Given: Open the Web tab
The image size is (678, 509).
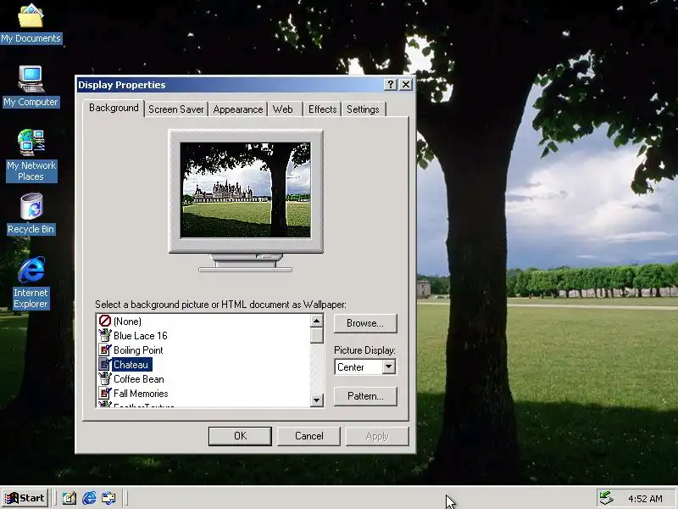Looking at the screenshot, I should (x=283, y=109).
